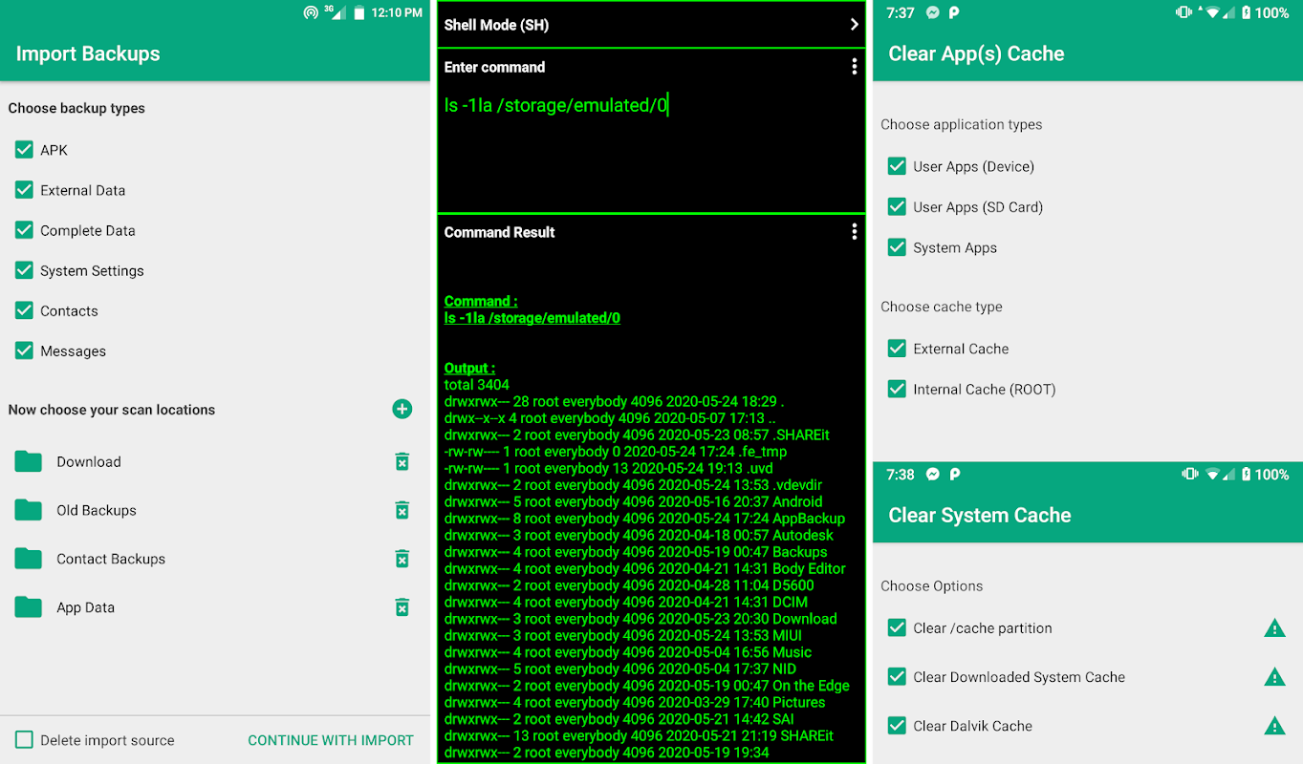This screenshot has width=1303, height=764.
Task: Enable Delete import source option
Action: [x=24, y=740]
